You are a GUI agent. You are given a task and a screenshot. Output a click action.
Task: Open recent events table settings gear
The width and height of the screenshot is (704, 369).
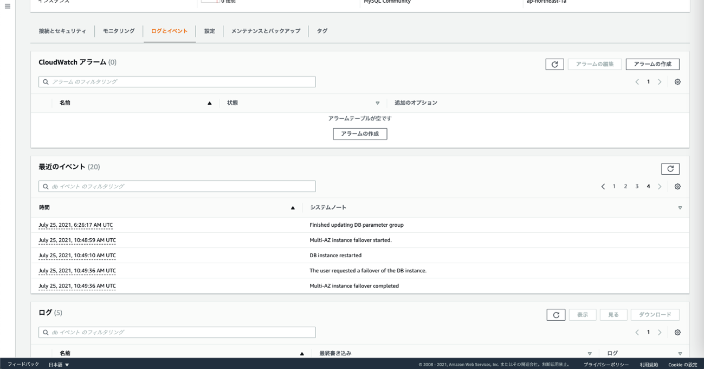pyautogui.click(x=677, y=187)
